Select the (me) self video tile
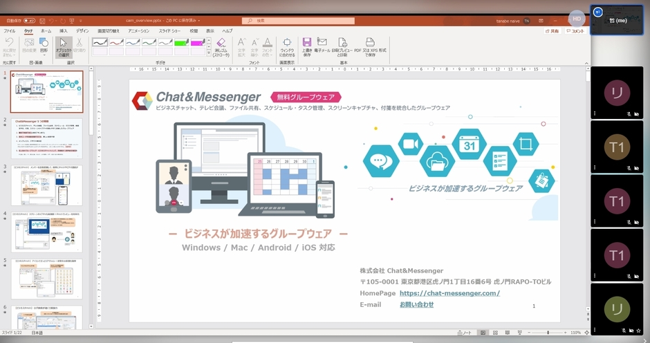The height and width of the screenshot is (343, 650). 616,20
